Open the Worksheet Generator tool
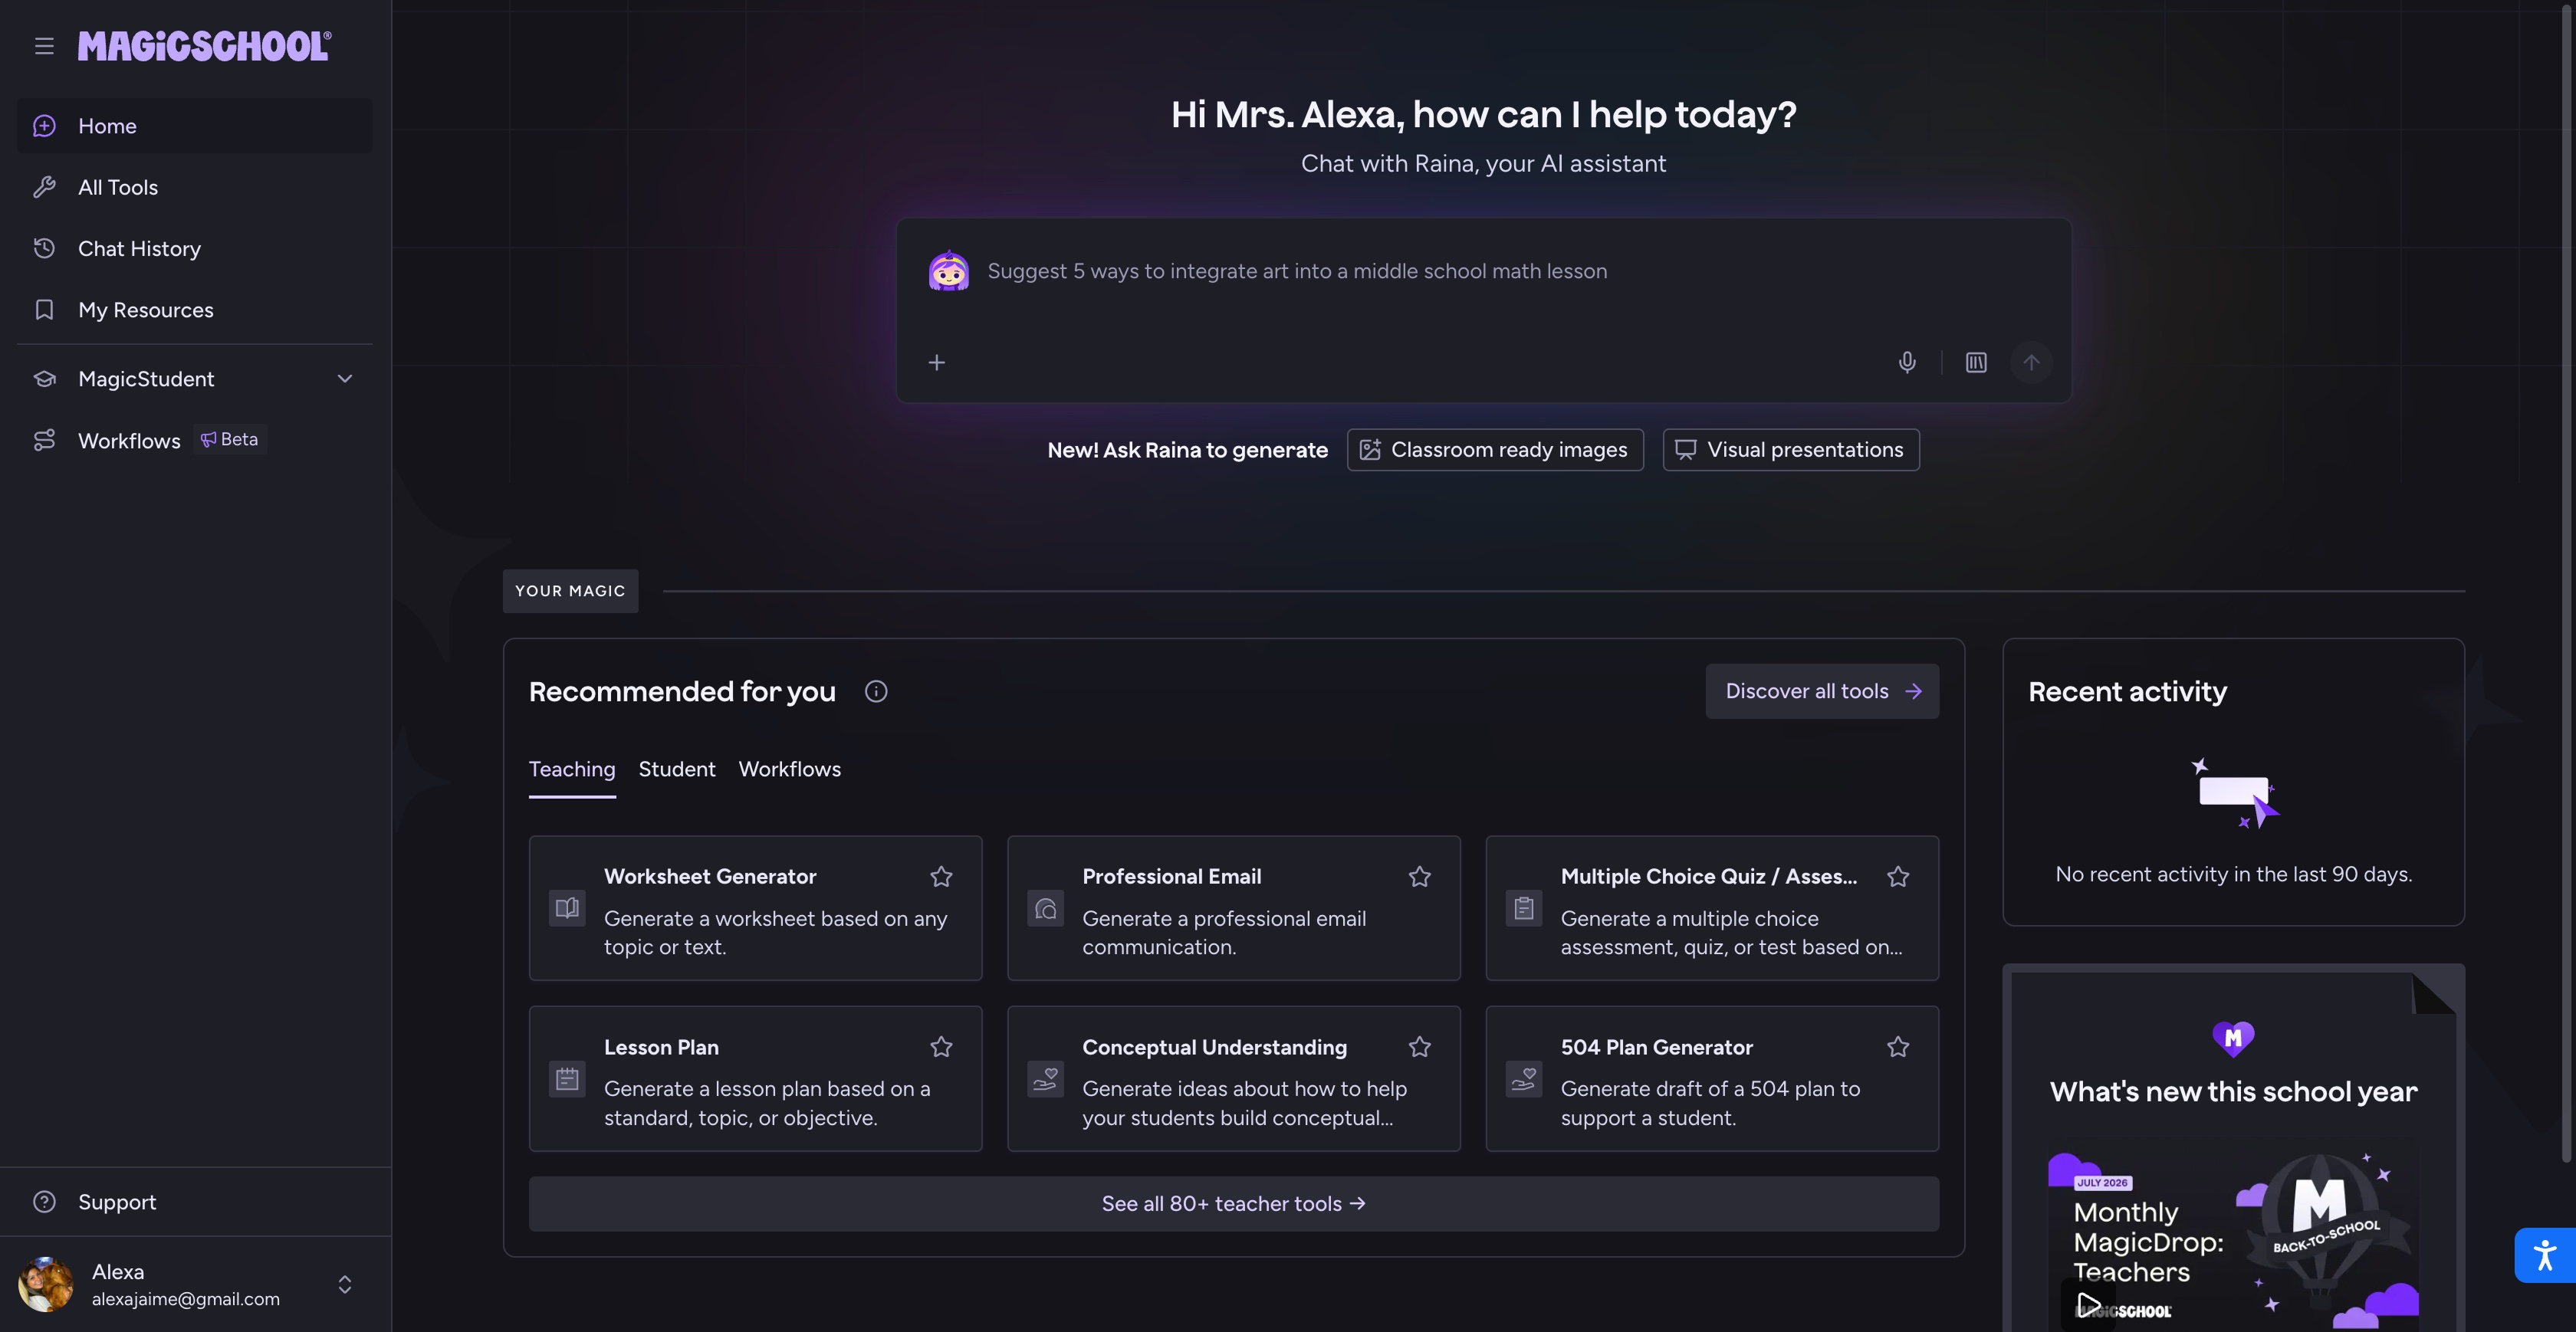 pyautogui.click(x=756, y=908)
